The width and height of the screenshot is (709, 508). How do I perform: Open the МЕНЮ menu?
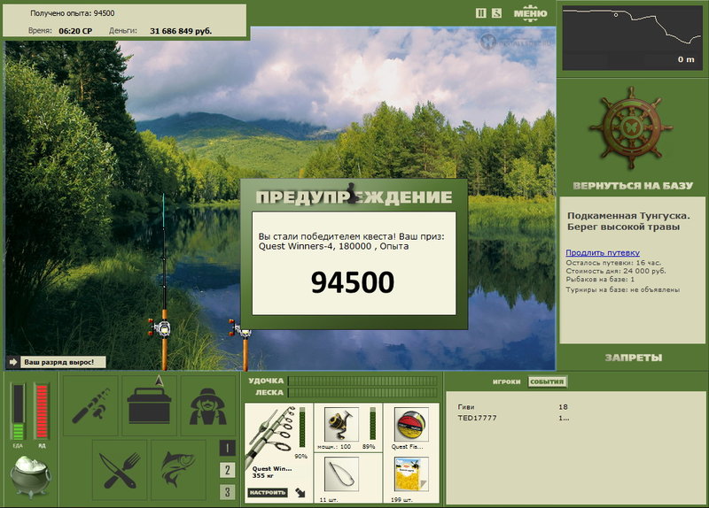pyautogui.click(x=530, y=13)
